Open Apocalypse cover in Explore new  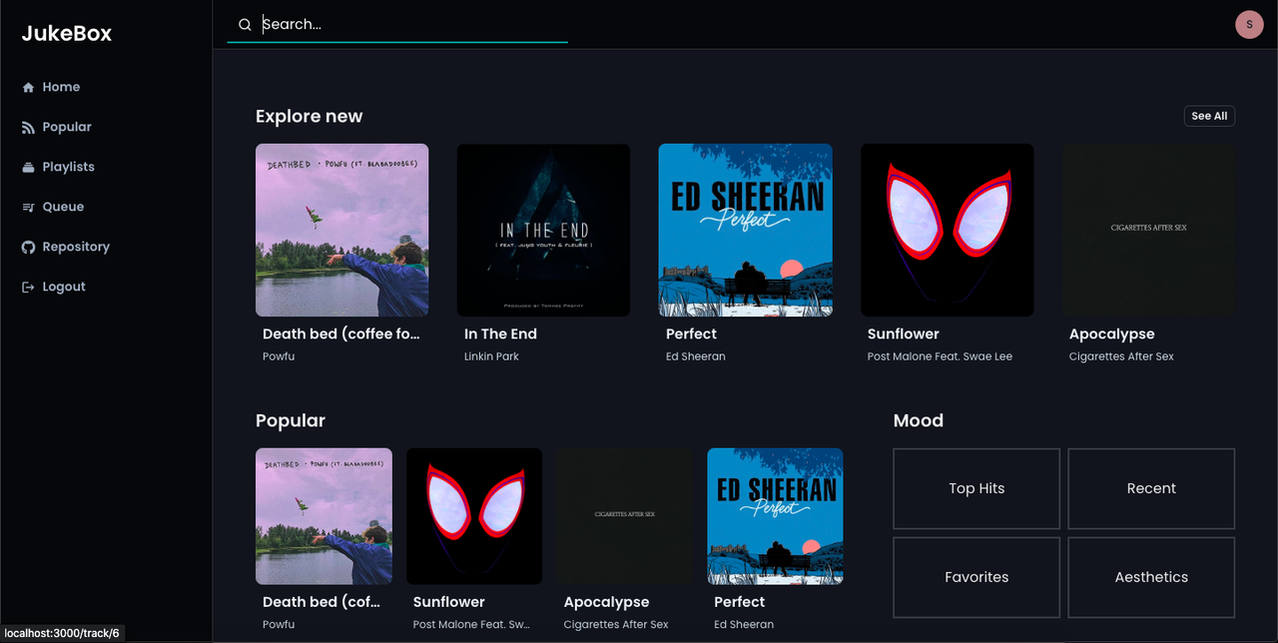pyautogui.click(x=1149, y=230)
